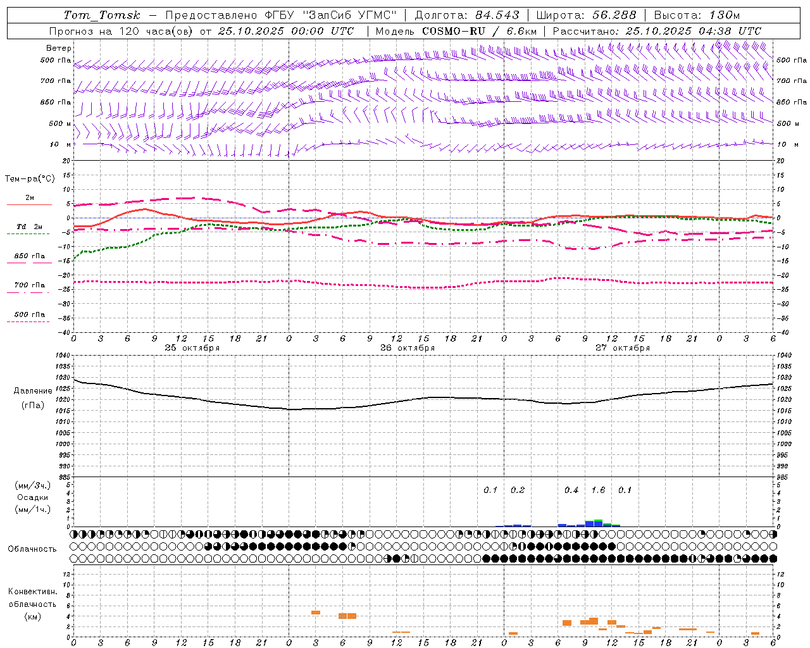
Task: Click the "Конвективн." convective cloud label
Action: (x=32, y=592)
